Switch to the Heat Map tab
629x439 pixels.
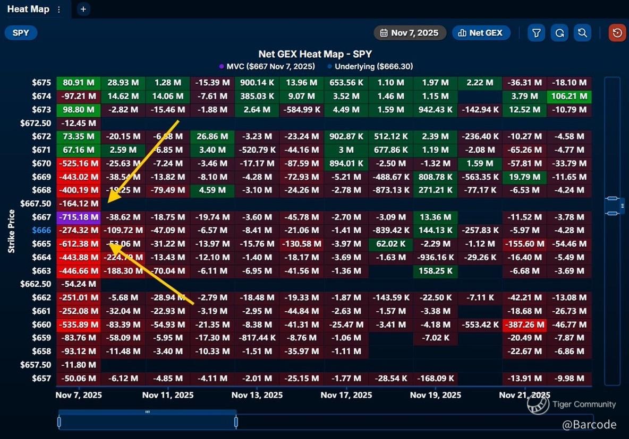[x=28, y=9]
